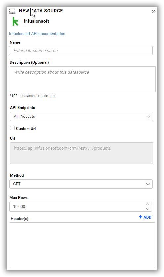Click the API Endpoints chevron arrow
Image resolution: width=164 pixels, height=277 pixels.
coord(149,117)
